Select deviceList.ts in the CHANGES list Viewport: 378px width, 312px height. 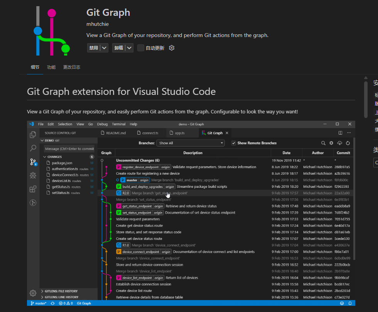[x=69, y=181]
